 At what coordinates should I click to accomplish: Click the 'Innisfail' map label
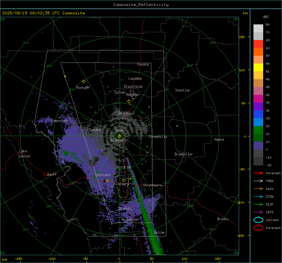tap(126, 113)
